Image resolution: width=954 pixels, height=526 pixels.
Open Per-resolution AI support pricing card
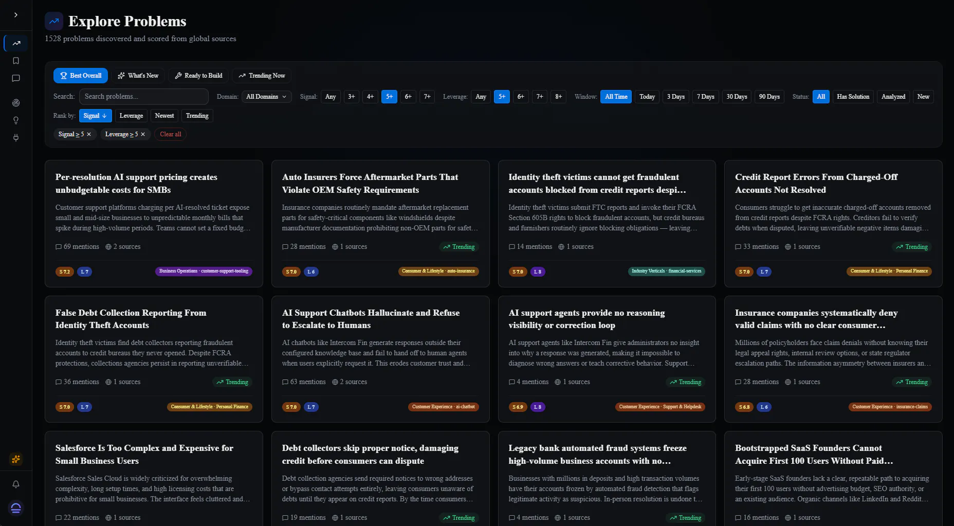(x=154, y=224)
